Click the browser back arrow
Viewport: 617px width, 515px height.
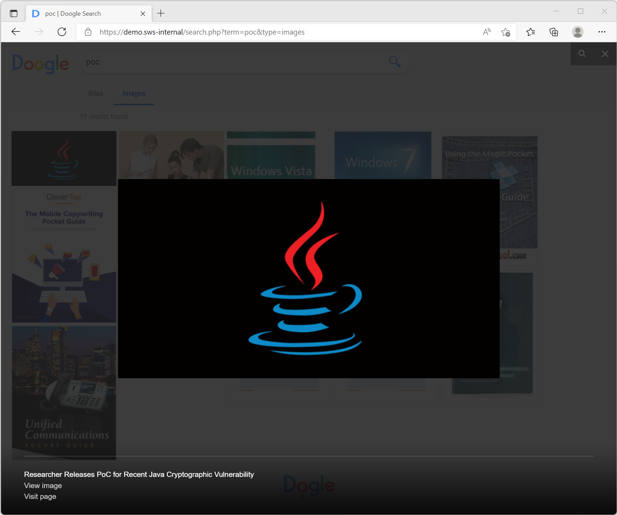pos(16,32)
